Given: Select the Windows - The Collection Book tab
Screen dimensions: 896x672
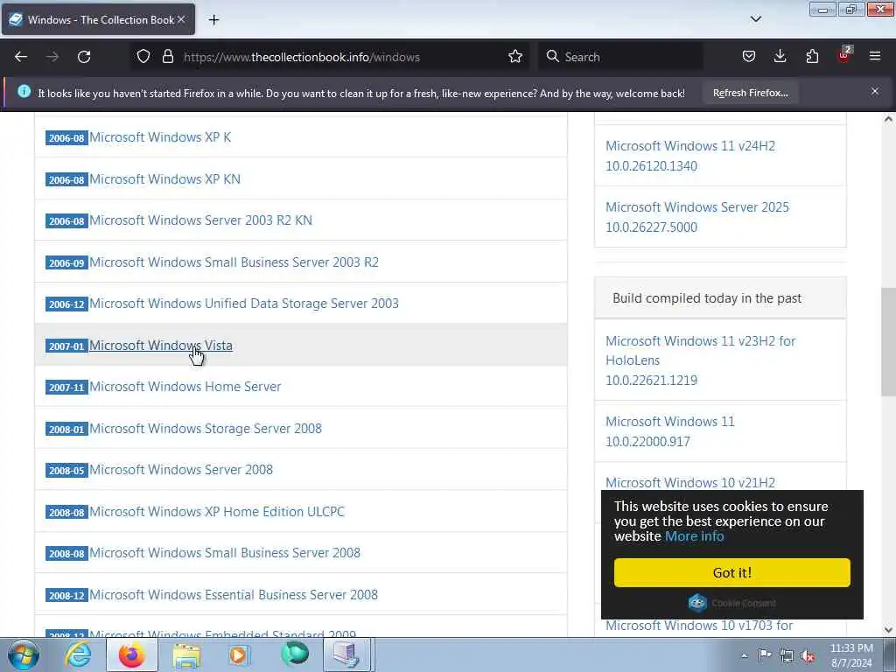Looking at the screenshot, I should pyautogui.click(x=98, y=19).
